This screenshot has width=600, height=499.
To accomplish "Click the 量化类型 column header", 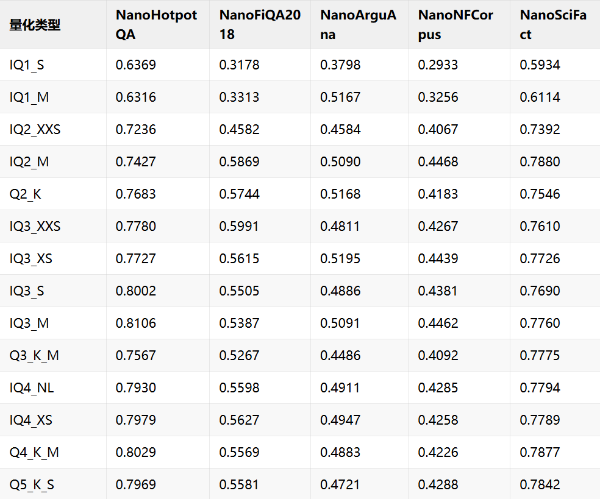I will [x=35, y=25].
